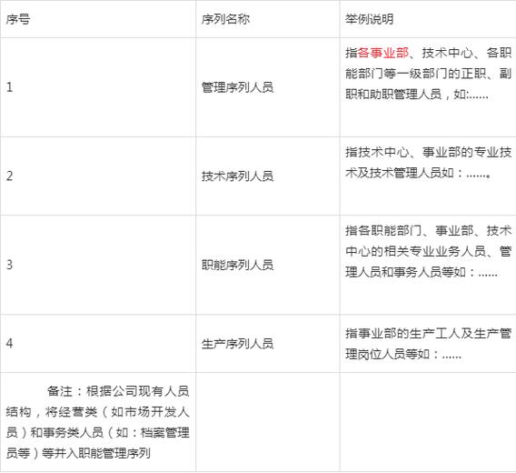Image resolution: width=516 pixels, height=473 pixels.
Task: Click the 备注 note paragraph
Action: [x=98, y=422]
